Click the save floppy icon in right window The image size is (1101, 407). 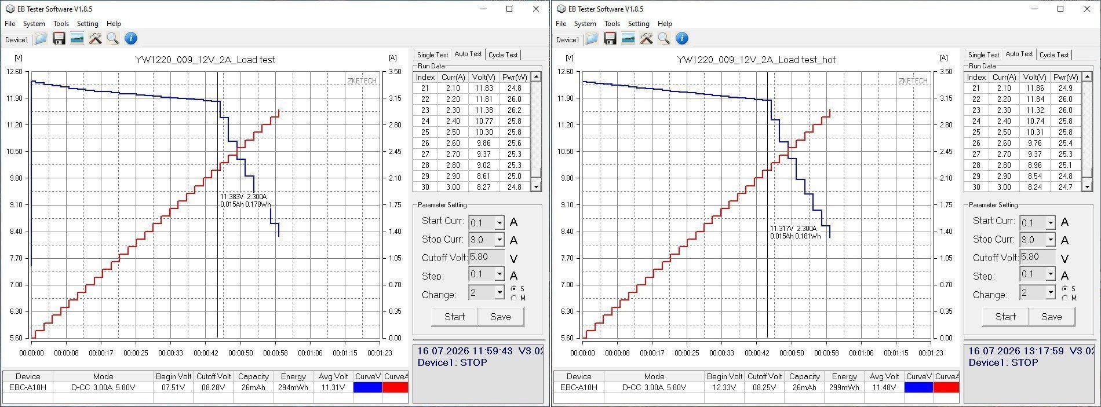pyautogui.click(x=610, y=39)
